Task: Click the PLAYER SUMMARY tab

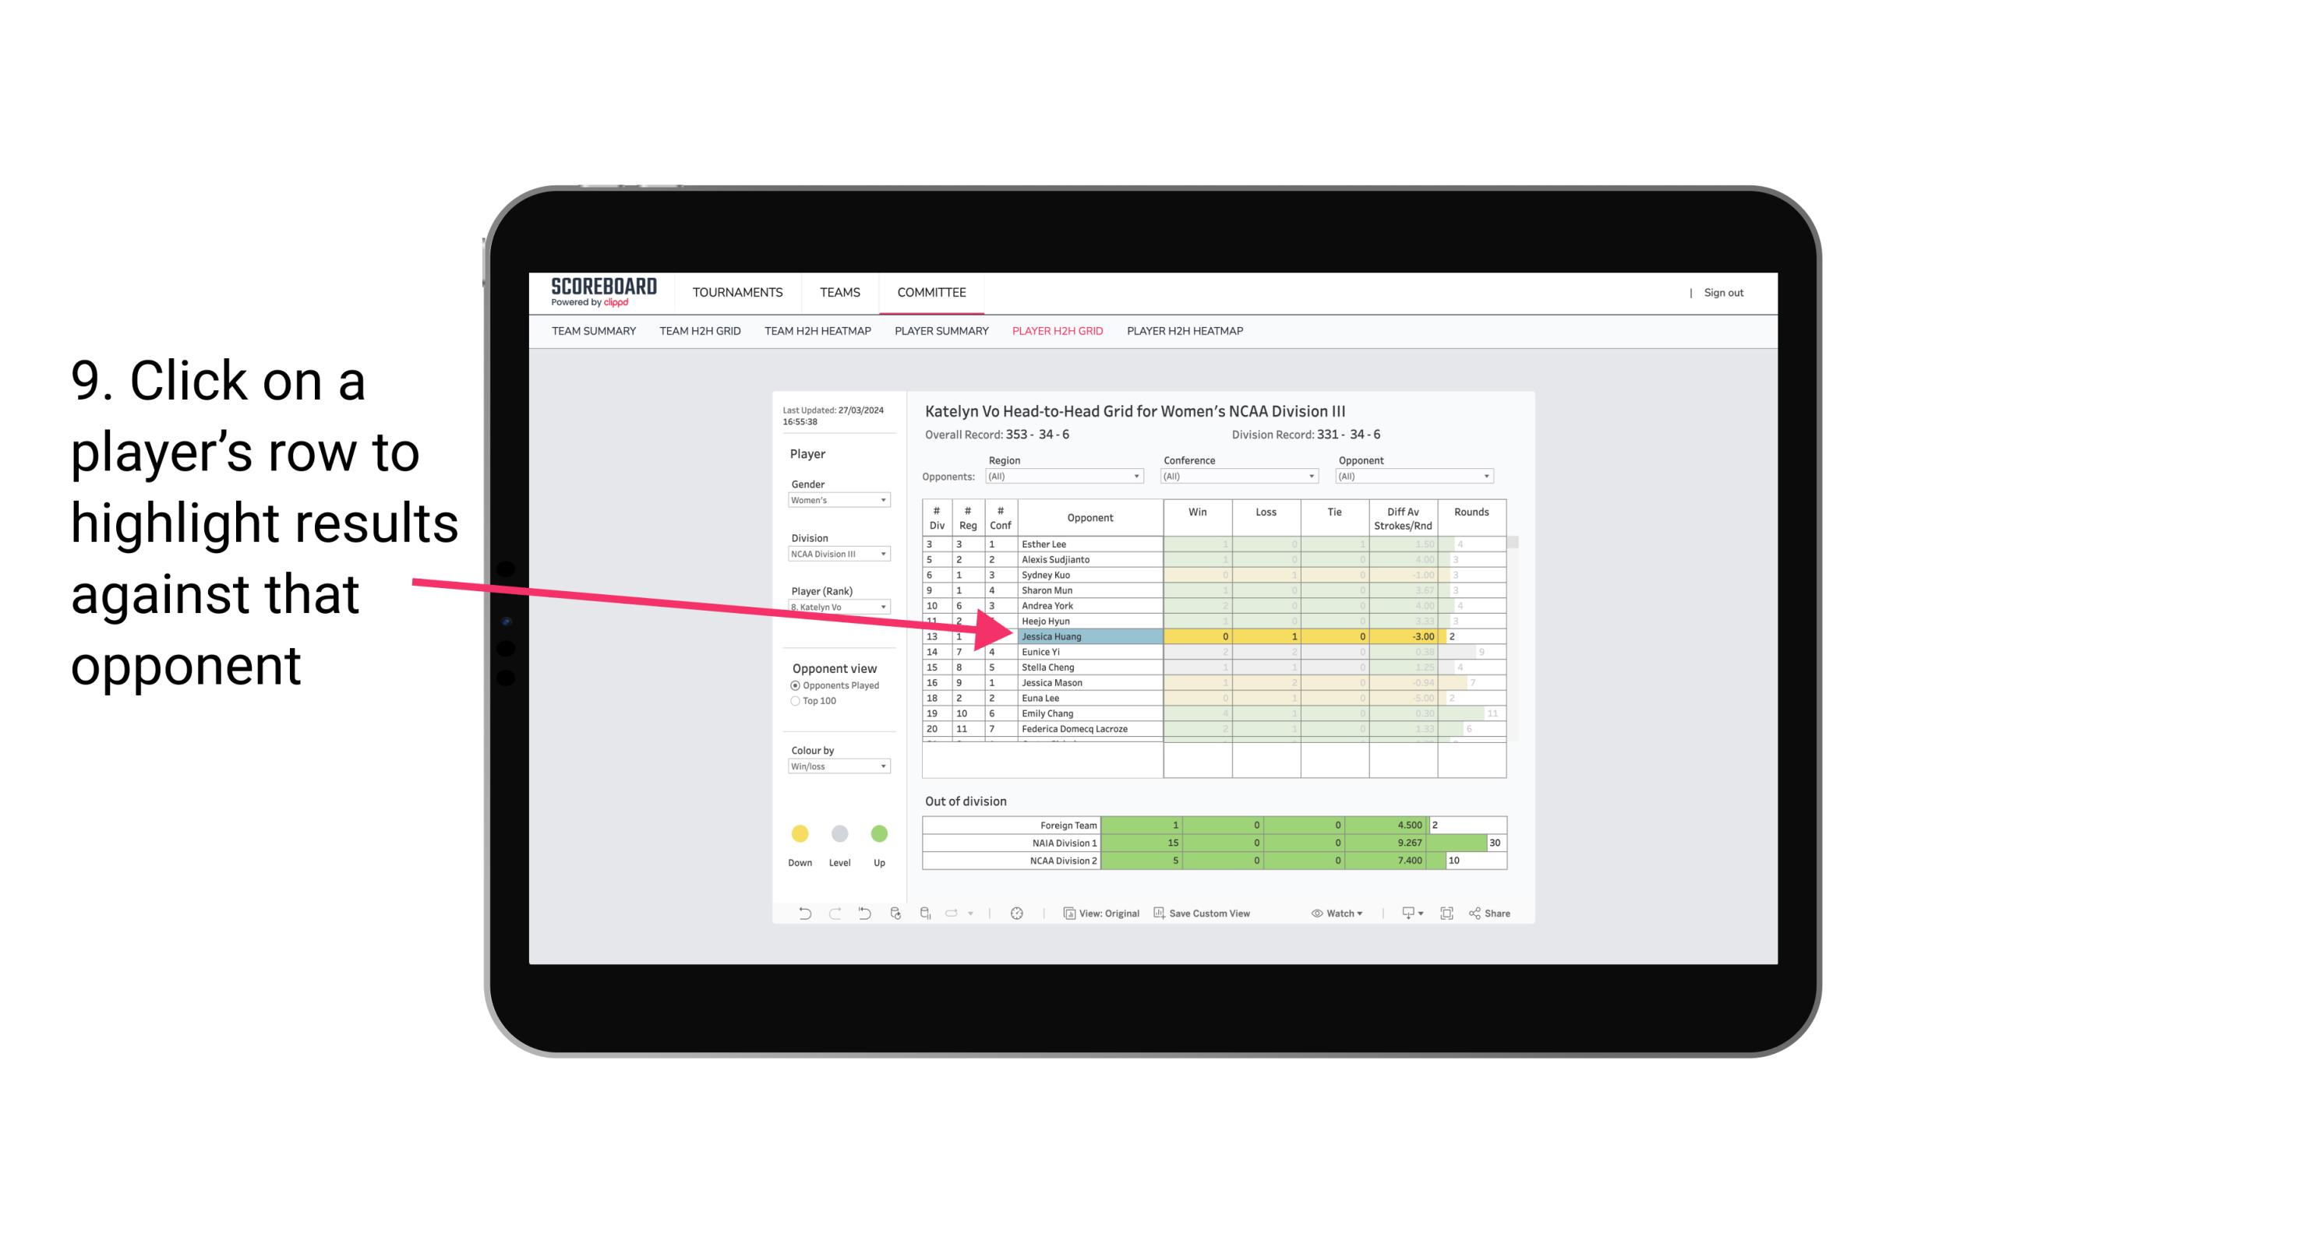Action: (x=939, y=333)
